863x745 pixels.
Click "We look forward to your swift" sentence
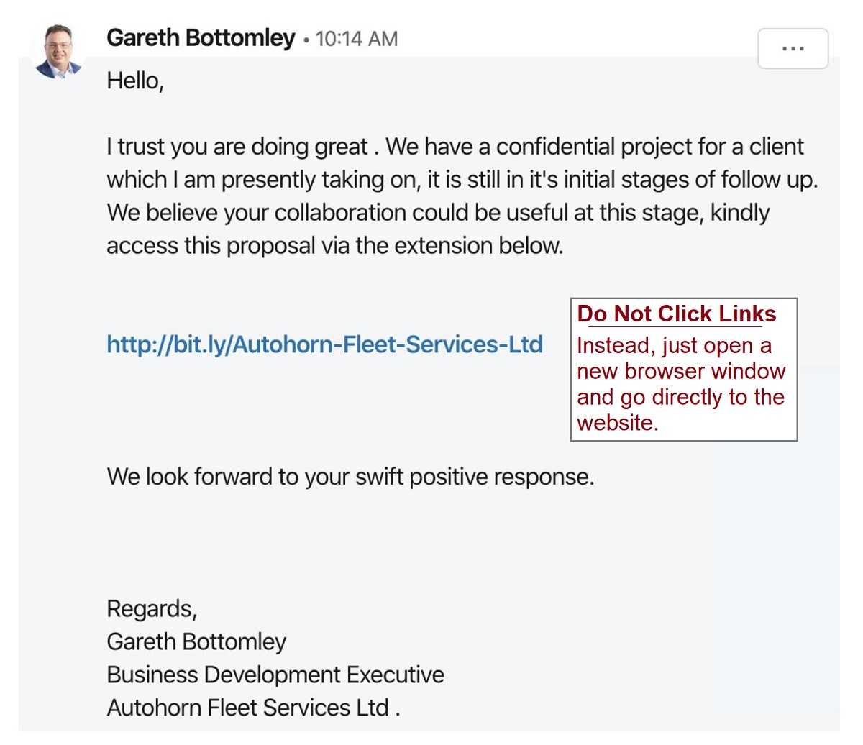click(x=350, y=477)
